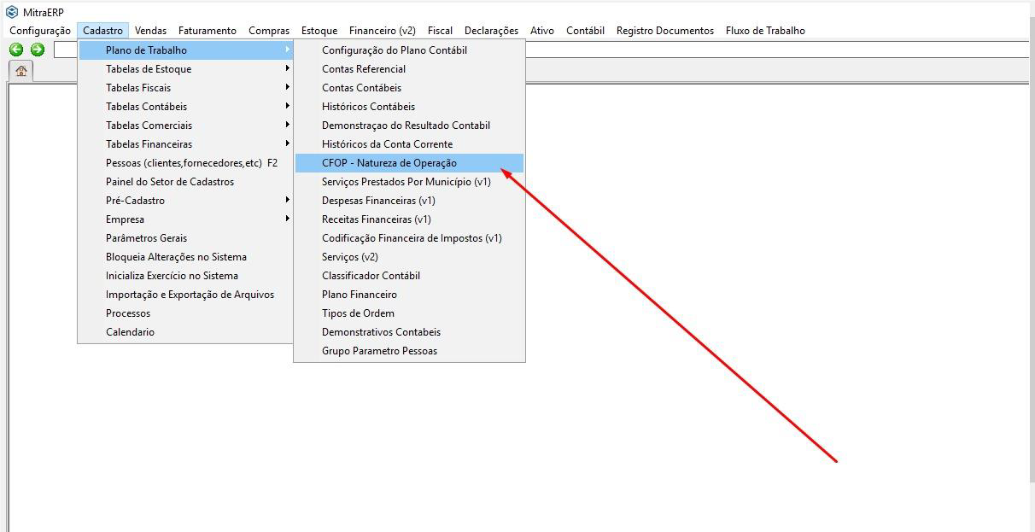Viewport: 1035px width, 532px height.
Task: Click the Fluxo de Trabalho menu
Action: coord(764,31)
